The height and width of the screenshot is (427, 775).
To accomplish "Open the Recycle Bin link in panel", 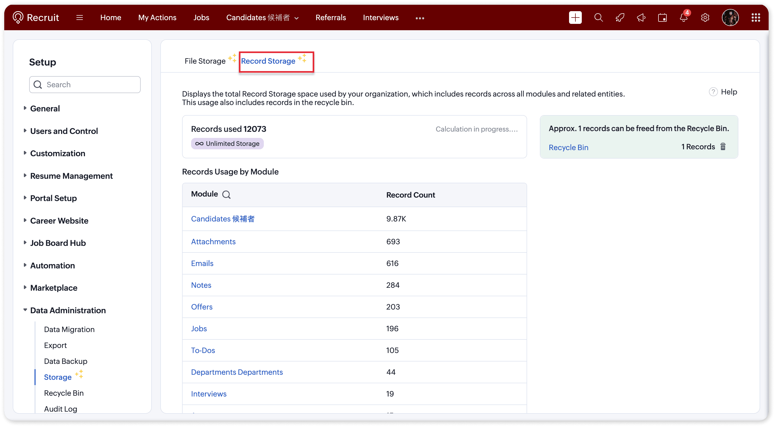I will pyautogui.click(x=568, y=147).
